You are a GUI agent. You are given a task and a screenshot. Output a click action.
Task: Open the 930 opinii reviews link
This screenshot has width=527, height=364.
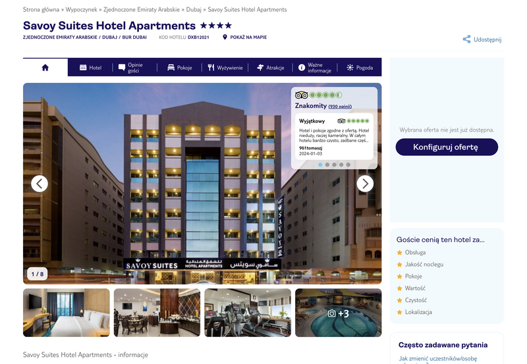coord(340,107)
